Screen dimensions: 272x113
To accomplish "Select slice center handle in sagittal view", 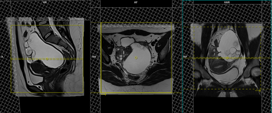I will coord(47,59).
